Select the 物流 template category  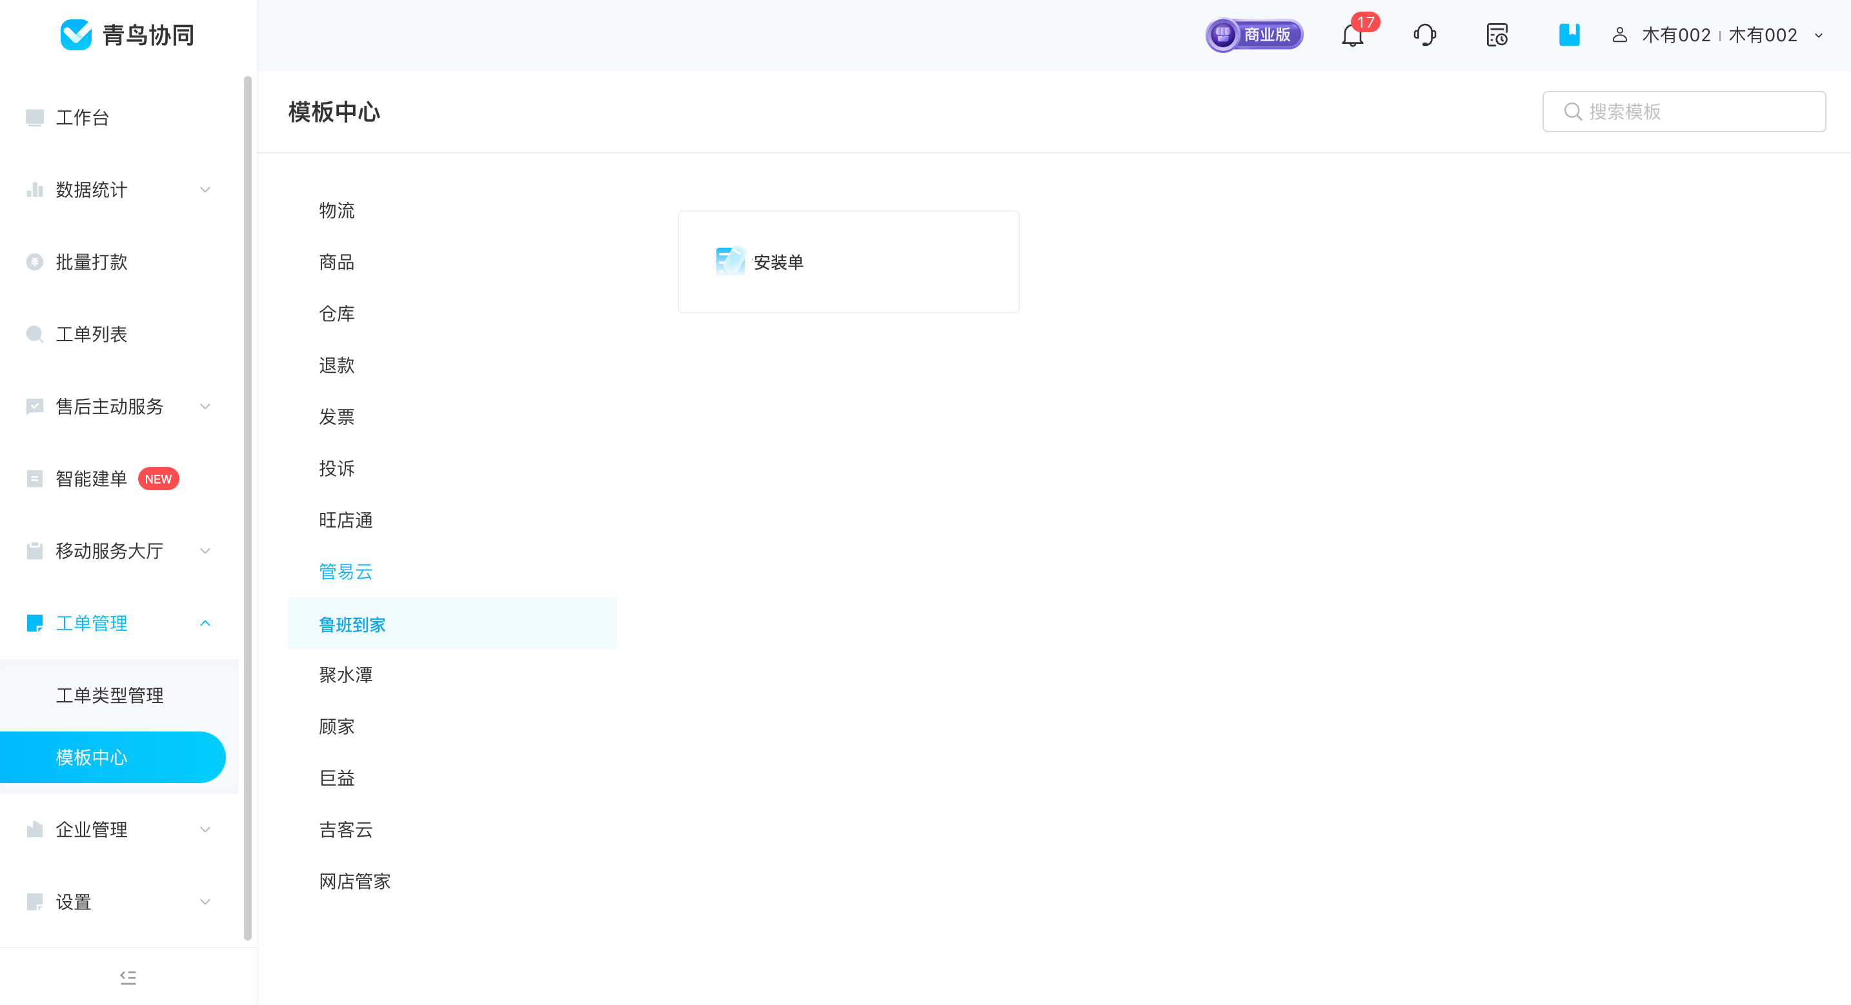coord(452,210)
